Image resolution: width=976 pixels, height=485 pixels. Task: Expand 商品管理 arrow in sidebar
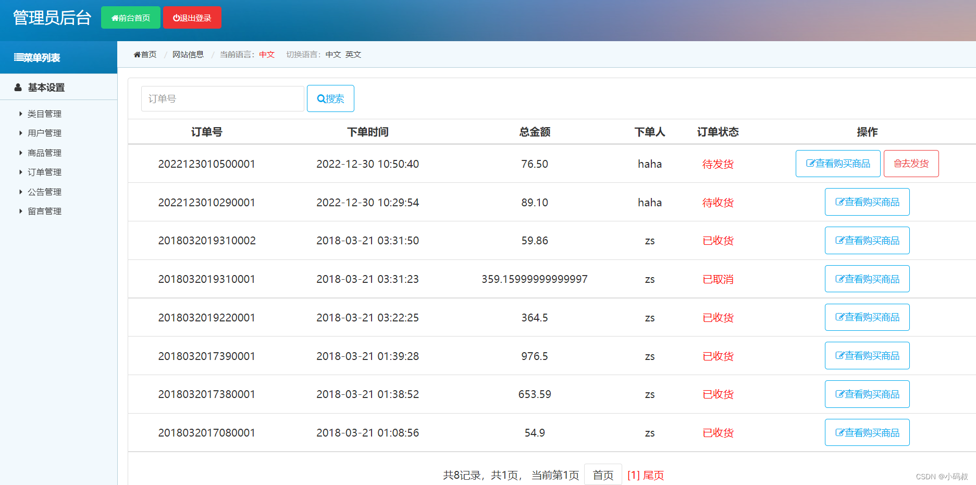click(x=21, y=153)
